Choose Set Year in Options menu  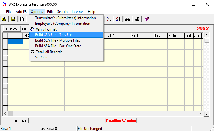(41, 57)
